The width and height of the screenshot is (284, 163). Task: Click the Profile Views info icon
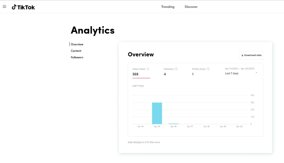pos(208,69)
